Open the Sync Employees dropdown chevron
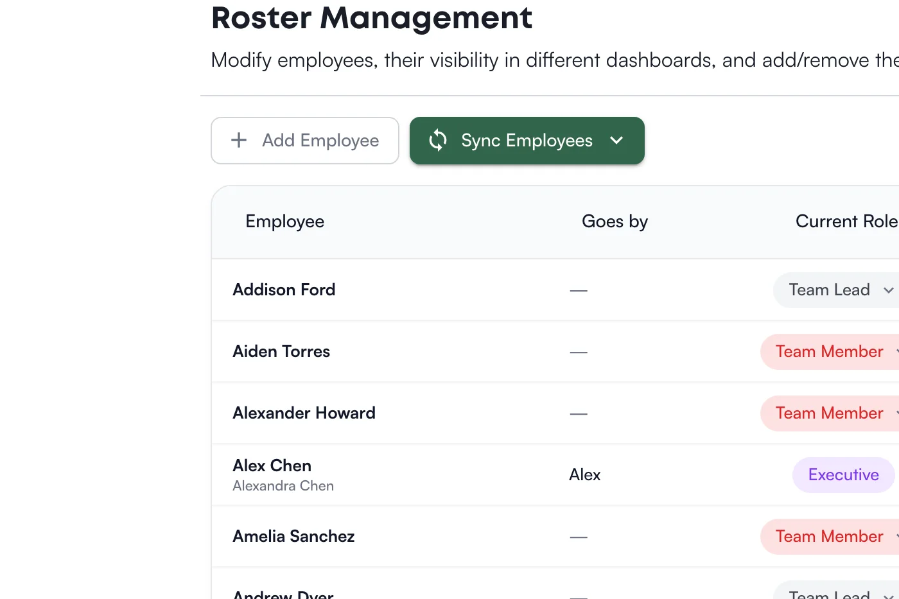899x599 pixels. pos(616,140)
